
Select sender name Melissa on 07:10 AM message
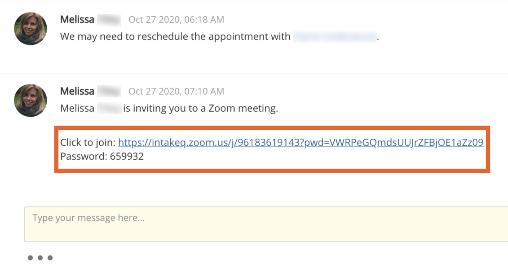77,91
